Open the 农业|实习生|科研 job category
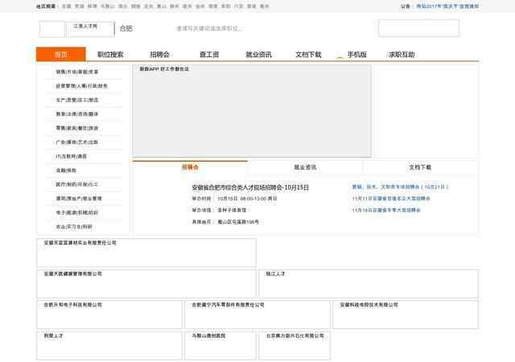The width and height of the screenshot is (515, 362). point(74,227)
